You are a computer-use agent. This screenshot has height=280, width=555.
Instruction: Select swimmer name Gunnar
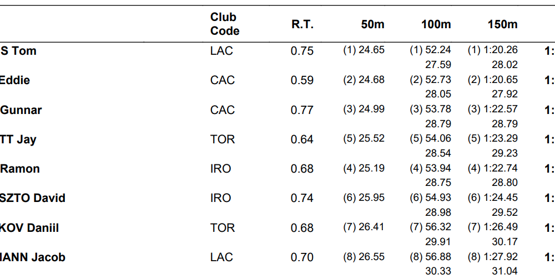tap(21, 110)
